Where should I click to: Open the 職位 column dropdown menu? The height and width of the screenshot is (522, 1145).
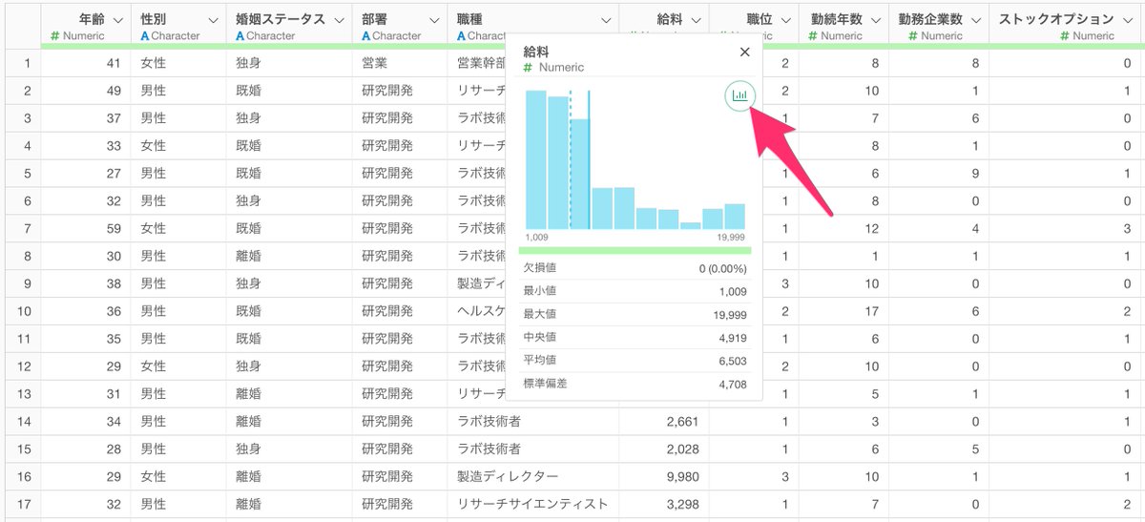coord(786,20)
